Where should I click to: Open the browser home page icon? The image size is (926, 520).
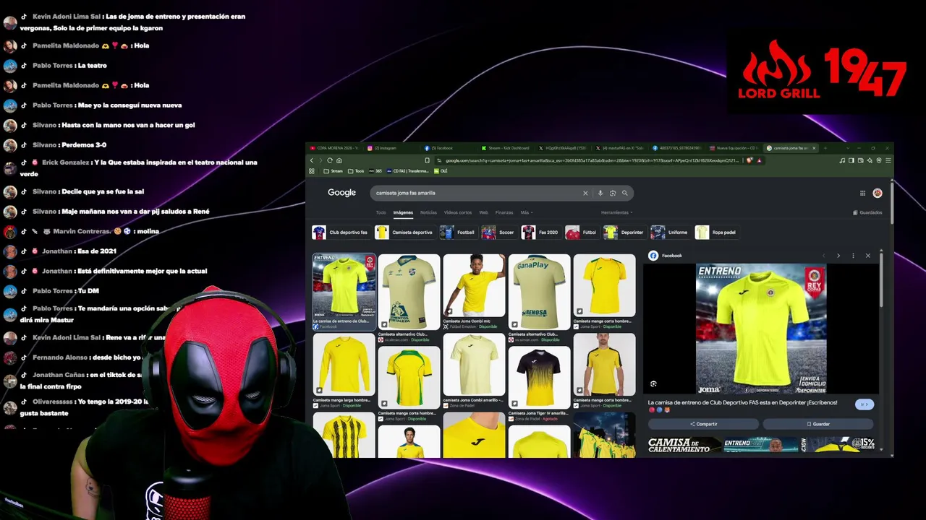[x=339, y=160]
